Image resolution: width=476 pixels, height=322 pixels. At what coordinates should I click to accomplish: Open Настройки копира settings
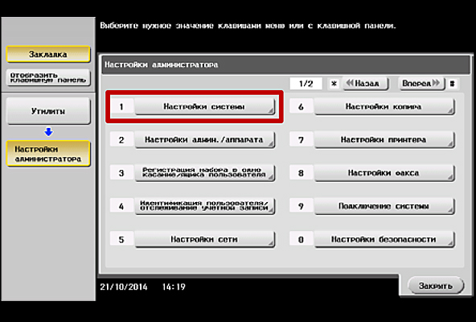tap(384, 107)
